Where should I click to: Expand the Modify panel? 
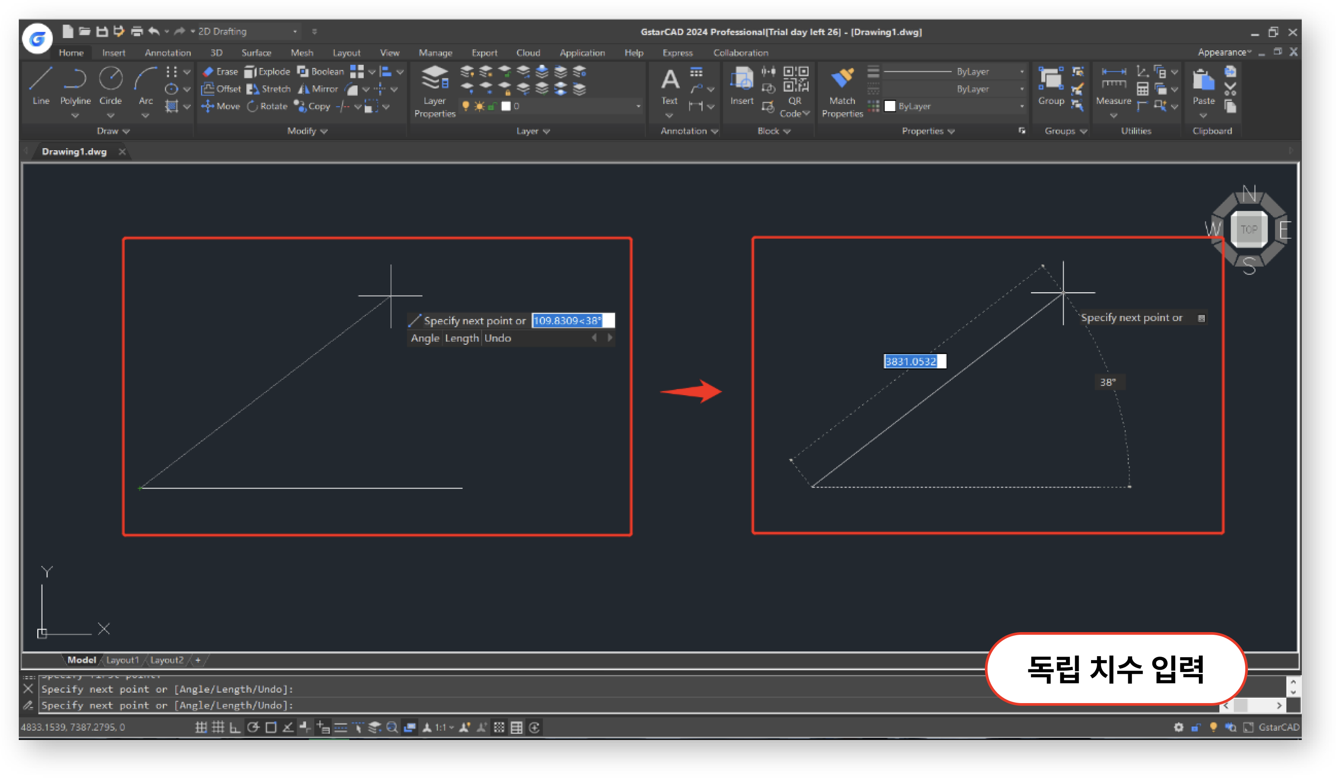pyautogui.click(x=307, y=131)
